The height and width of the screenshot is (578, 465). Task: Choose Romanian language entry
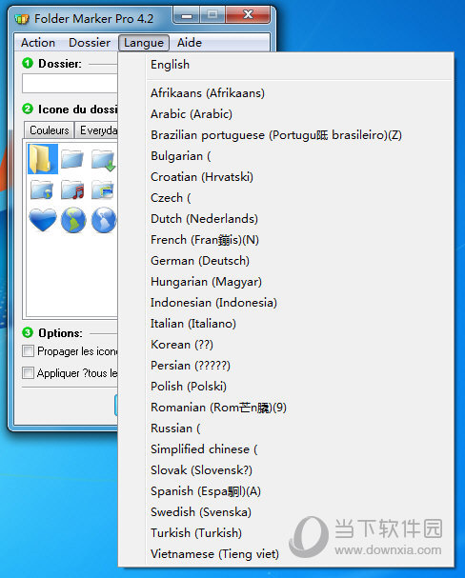point(286,408)
